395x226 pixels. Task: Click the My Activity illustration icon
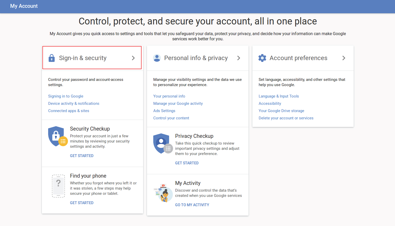tap(163, 193)
